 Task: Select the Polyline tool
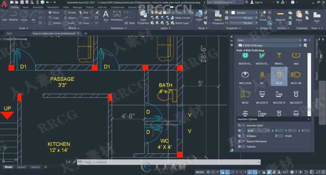point(14,16)
